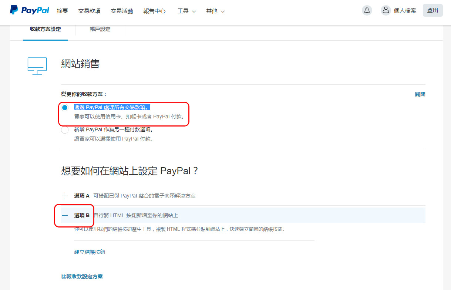The height and width of the screenshot is (290, 451).
Task: Expand 選項 A with the plus icon
Action: click(x=65, y=196)
